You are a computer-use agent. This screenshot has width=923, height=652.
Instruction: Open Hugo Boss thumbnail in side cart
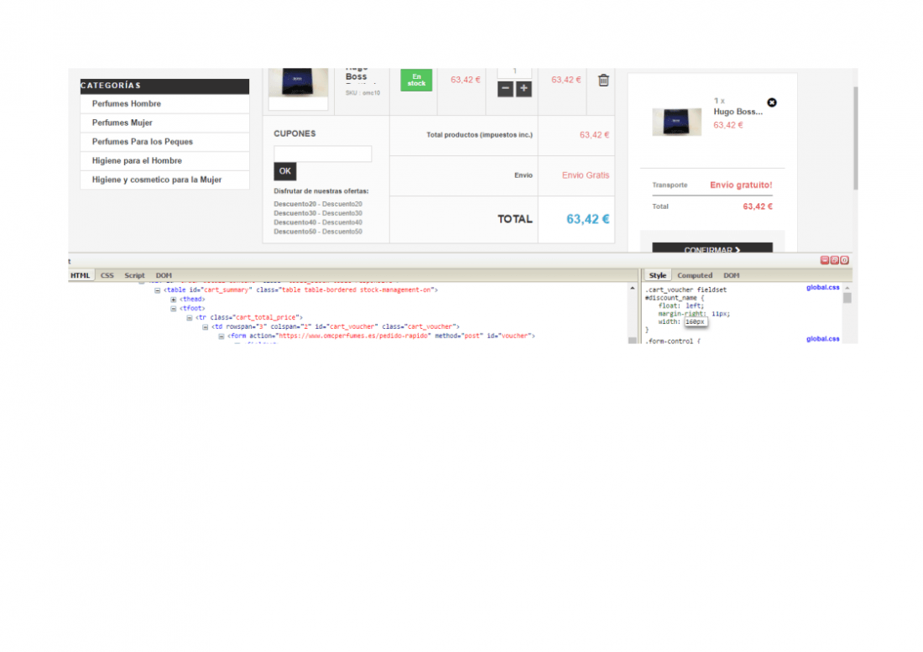[677, 122]
